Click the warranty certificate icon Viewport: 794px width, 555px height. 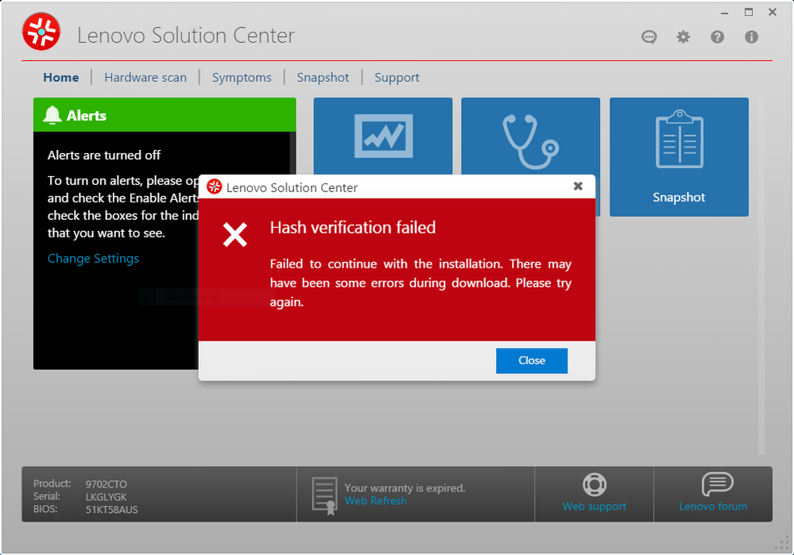pos(324,495)
